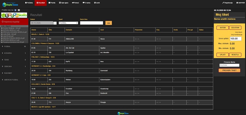The image size is (246, 115).
Task: Click the FINLAND 1, Veikkausliiga row
Action: (121, 57)
